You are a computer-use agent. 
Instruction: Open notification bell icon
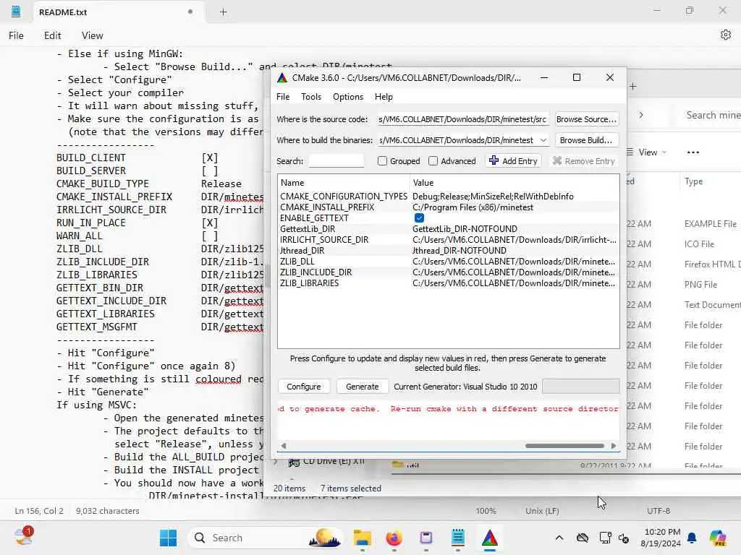692,538
